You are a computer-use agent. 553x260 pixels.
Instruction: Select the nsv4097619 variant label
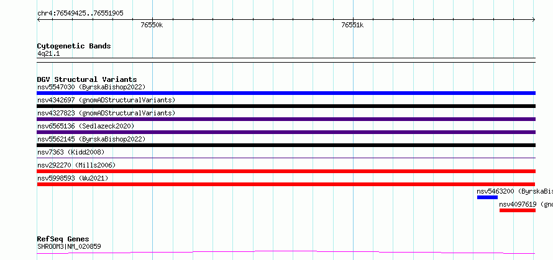(x=526, y=204)
